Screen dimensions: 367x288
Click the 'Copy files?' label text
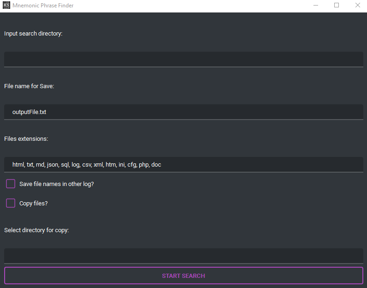33,203
